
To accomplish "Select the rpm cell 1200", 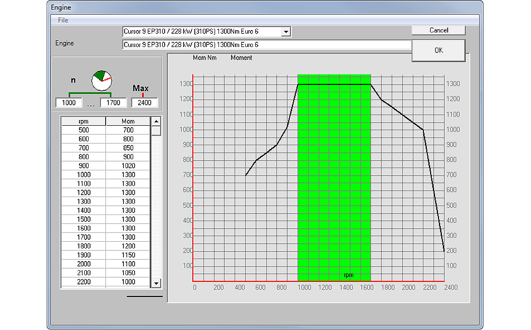I will 83,193.
